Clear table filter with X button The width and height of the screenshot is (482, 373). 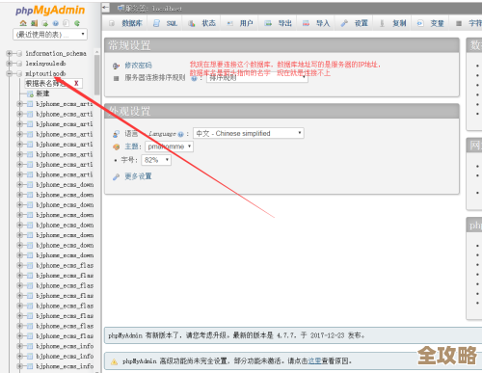pyautogui.click(x=76, y=84)
